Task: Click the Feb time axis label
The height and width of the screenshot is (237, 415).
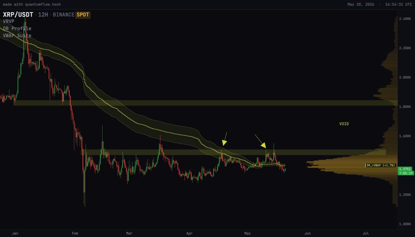Action: [x=75, y=233]
